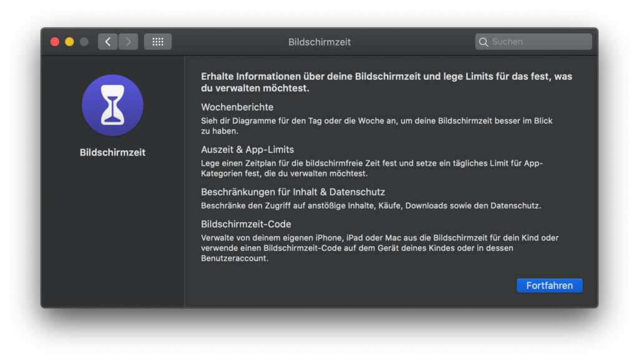Click the forward navigation arrow
This screenshot has height=362, width=639.
pos(128,41)
